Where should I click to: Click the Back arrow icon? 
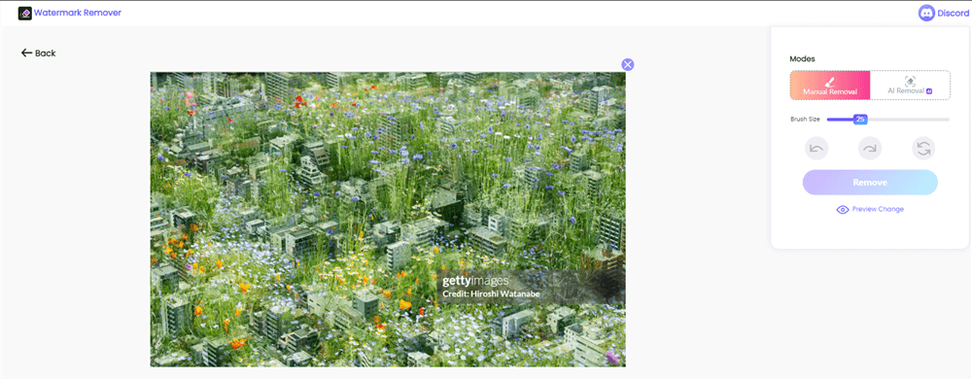tap(26, 53)
